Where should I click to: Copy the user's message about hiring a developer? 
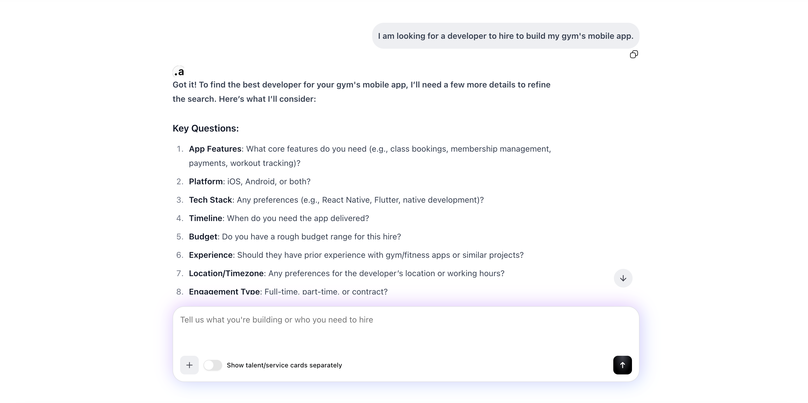(634, 54)
